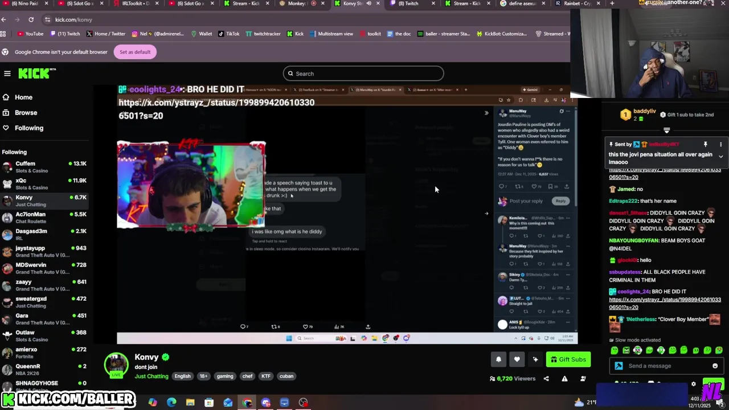The image size is (729, 410).
Task: Bookmark ManuWay's tweet in the stream
Action: click(550, 186)
